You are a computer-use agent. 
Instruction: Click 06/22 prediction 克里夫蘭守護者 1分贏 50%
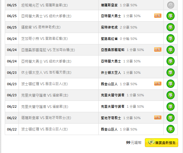click(x=122, y=106)
